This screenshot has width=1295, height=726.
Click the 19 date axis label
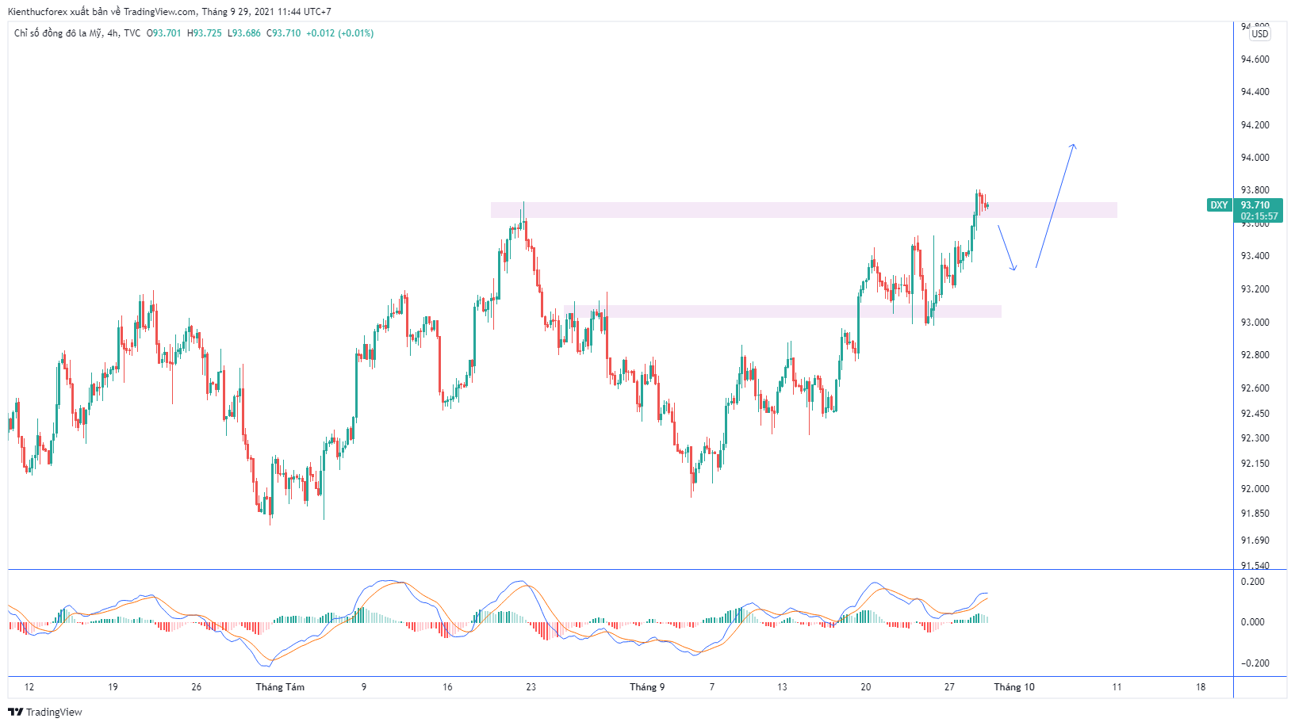click(x=113, y=687)
